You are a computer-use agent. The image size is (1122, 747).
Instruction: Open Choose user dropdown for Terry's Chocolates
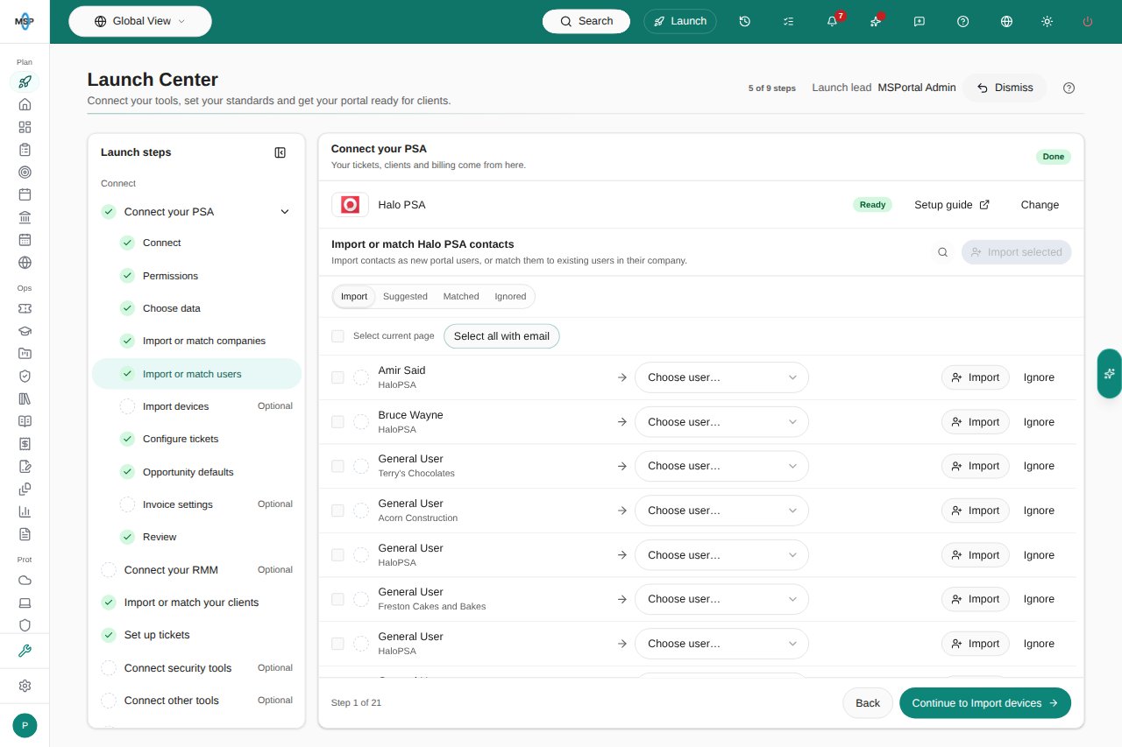pyautogui.click(x=721, y=466)
